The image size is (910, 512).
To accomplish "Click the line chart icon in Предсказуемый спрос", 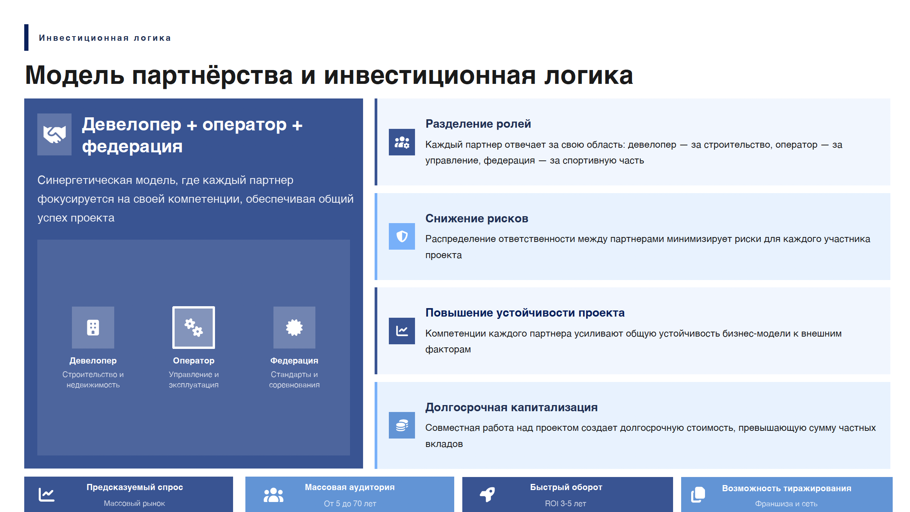I will tap(47, 494).
